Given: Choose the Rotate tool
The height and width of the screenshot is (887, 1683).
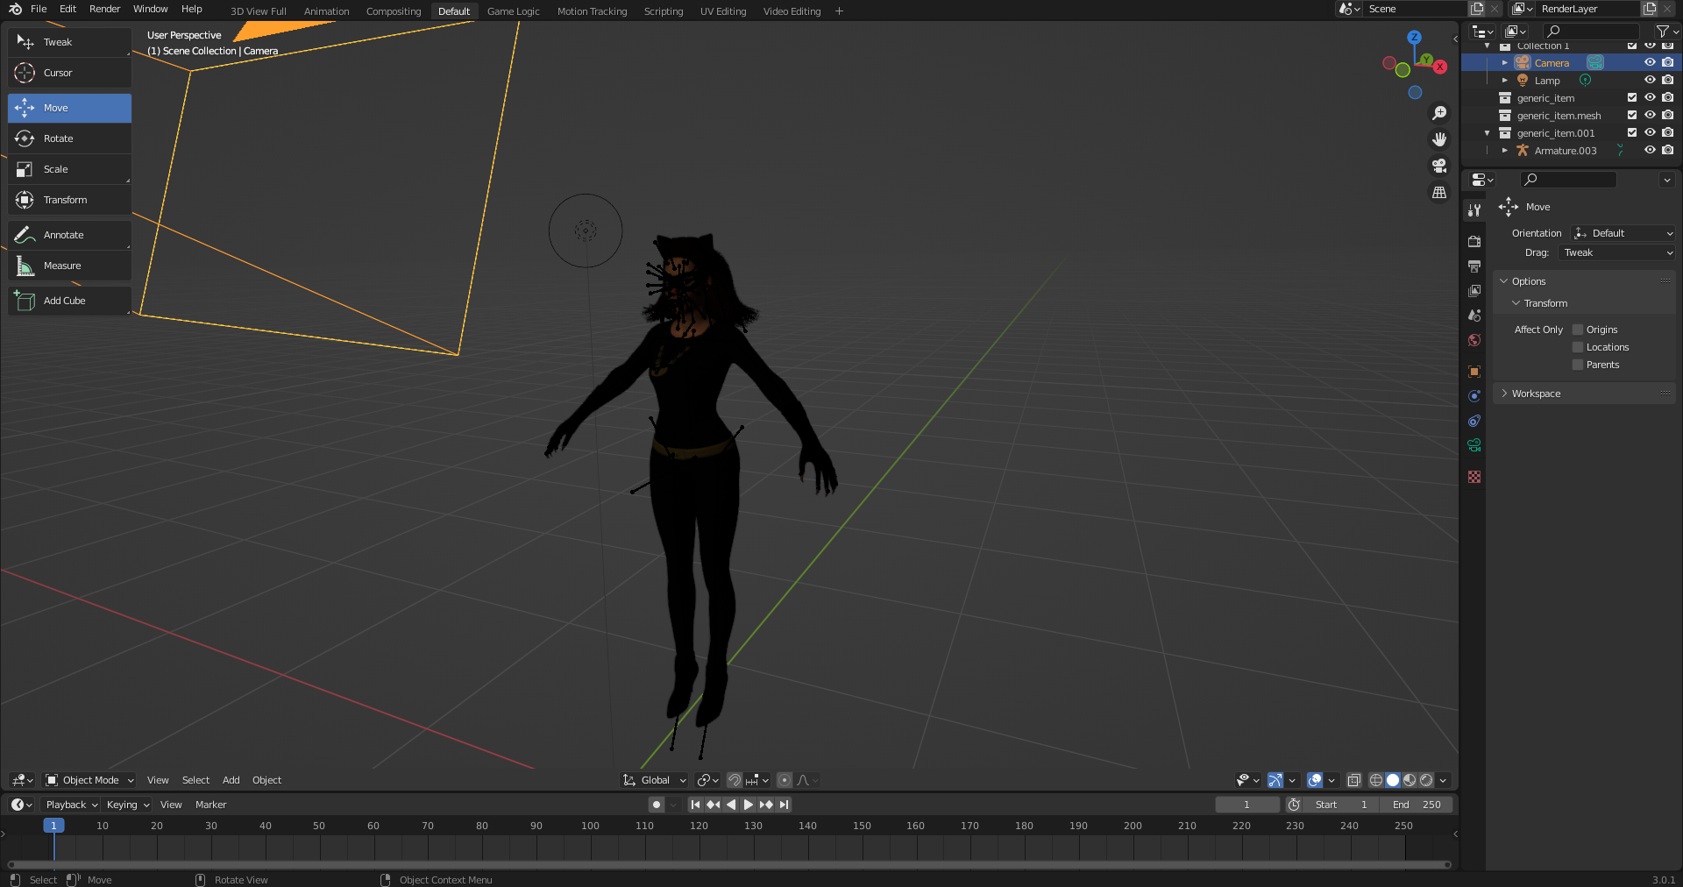Looking at the screenshot, I should point(69,138).
